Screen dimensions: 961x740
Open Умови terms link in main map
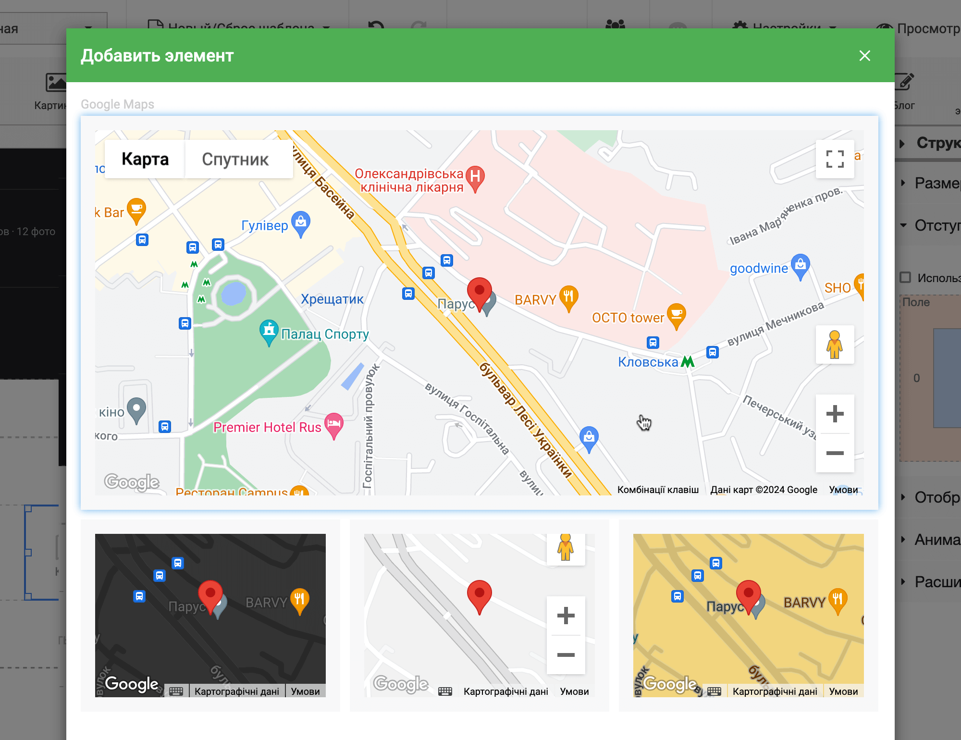(843, 490)
